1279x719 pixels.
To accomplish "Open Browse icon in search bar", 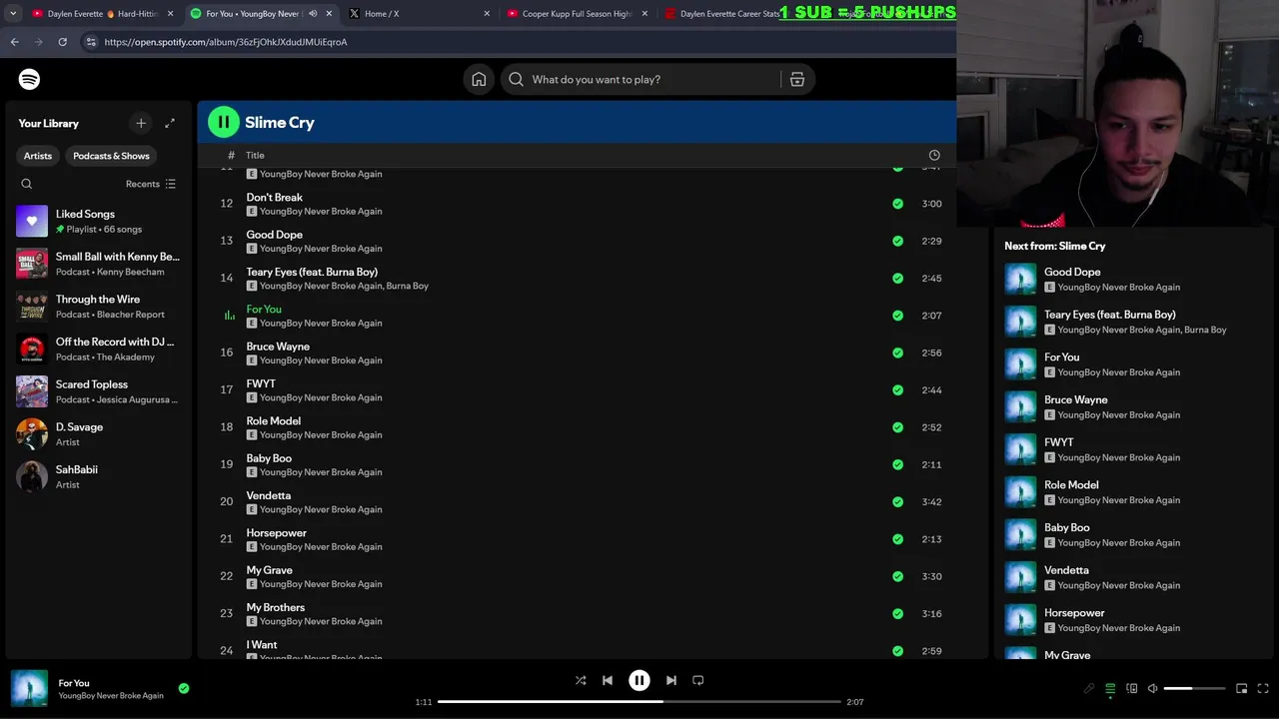I will tap(797, 79).
